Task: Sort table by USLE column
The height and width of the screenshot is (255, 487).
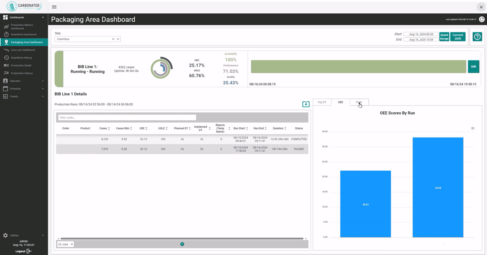Action: point(167,129)
